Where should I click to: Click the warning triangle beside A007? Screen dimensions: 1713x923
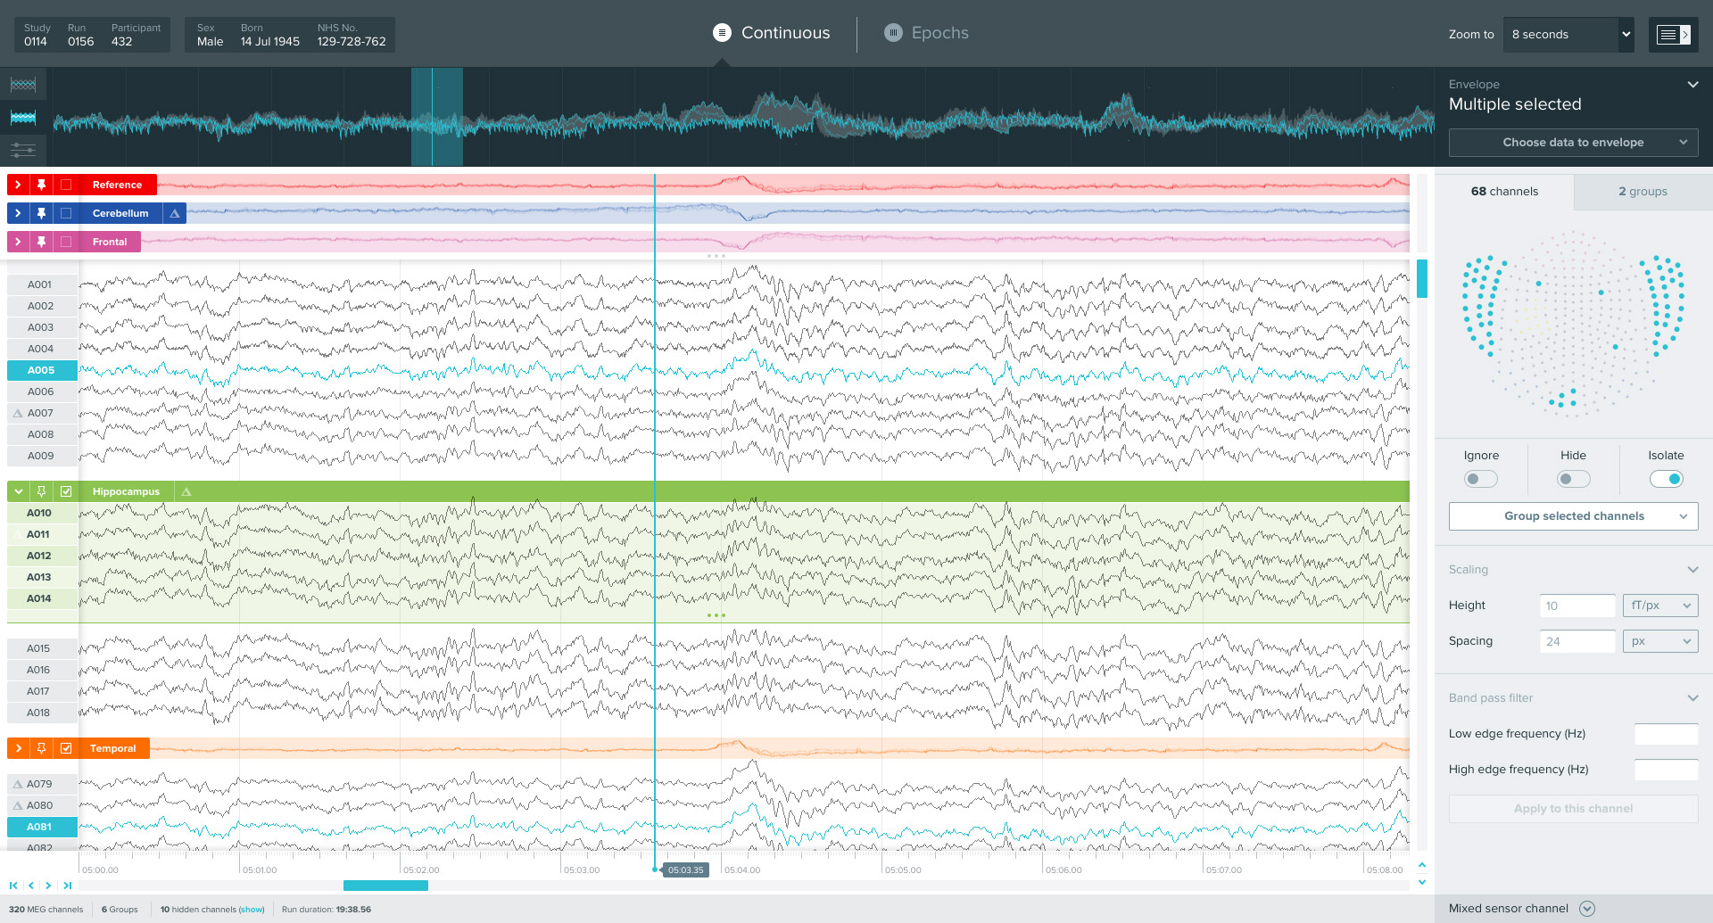point(18,413)
